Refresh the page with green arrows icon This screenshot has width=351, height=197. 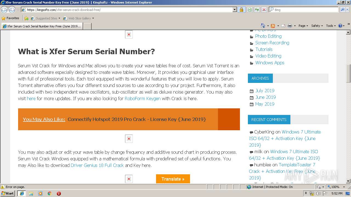(x=257, y=10)
